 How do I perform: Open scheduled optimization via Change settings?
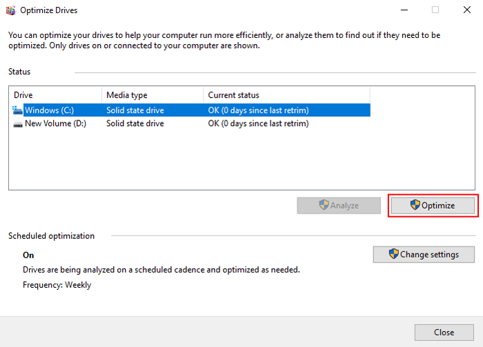(x=424, y=254)
